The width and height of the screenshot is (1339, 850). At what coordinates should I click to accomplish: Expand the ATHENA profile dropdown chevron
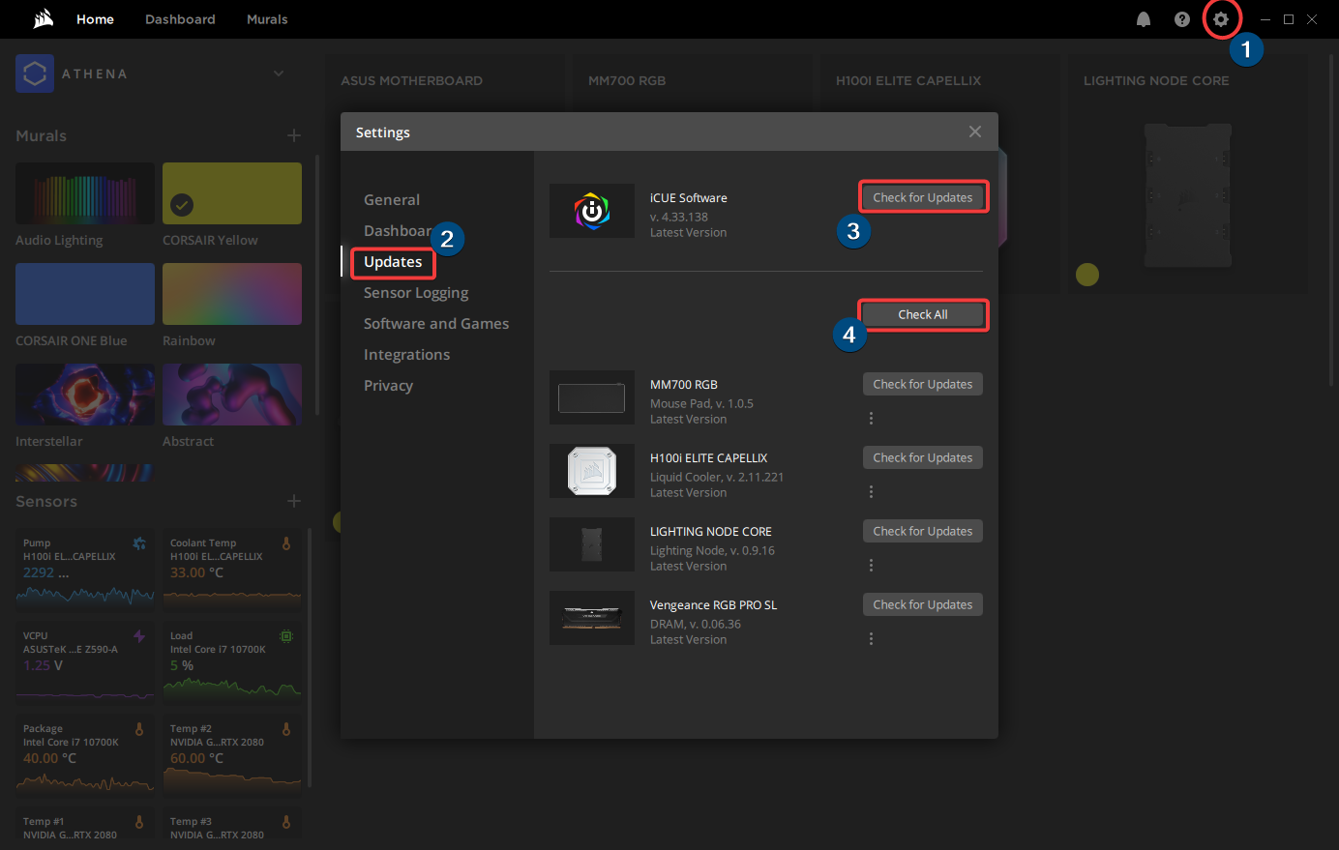[279, 73]
